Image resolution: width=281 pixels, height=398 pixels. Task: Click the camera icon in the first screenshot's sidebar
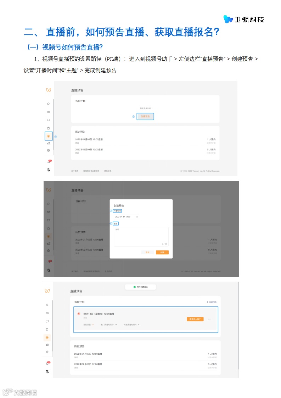point(49,112)
